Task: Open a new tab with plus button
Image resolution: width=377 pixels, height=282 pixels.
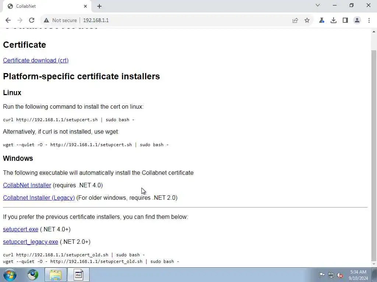Action: point(99,6)
